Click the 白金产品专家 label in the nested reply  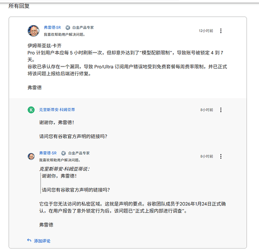pyautogui.click(x=79, y=153)
